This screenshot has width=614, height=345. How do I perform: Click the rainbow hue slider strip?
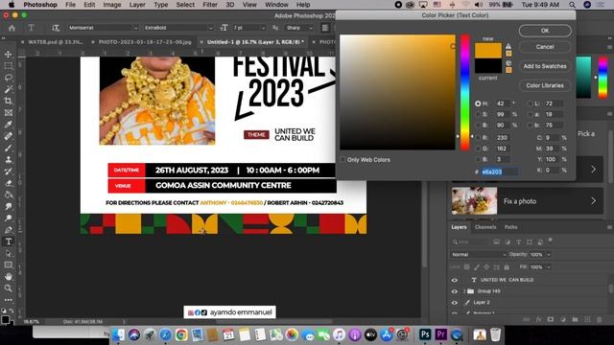(x=464, y=92)
